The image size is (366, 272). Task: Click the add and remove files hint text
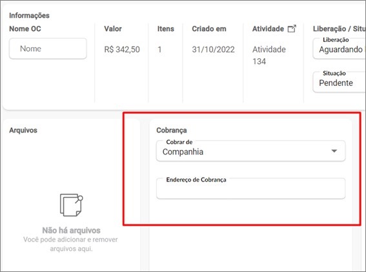[70, 244]
